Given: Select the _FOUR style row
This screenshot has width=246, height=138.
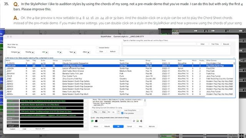Looking at the screenshot, I should tap(119, 76).
